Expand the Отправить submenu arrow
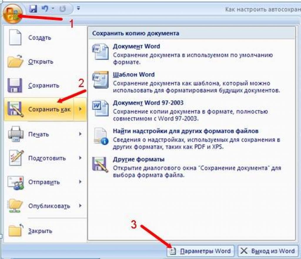Screen dimensions: 301x259 coord(80,182)
